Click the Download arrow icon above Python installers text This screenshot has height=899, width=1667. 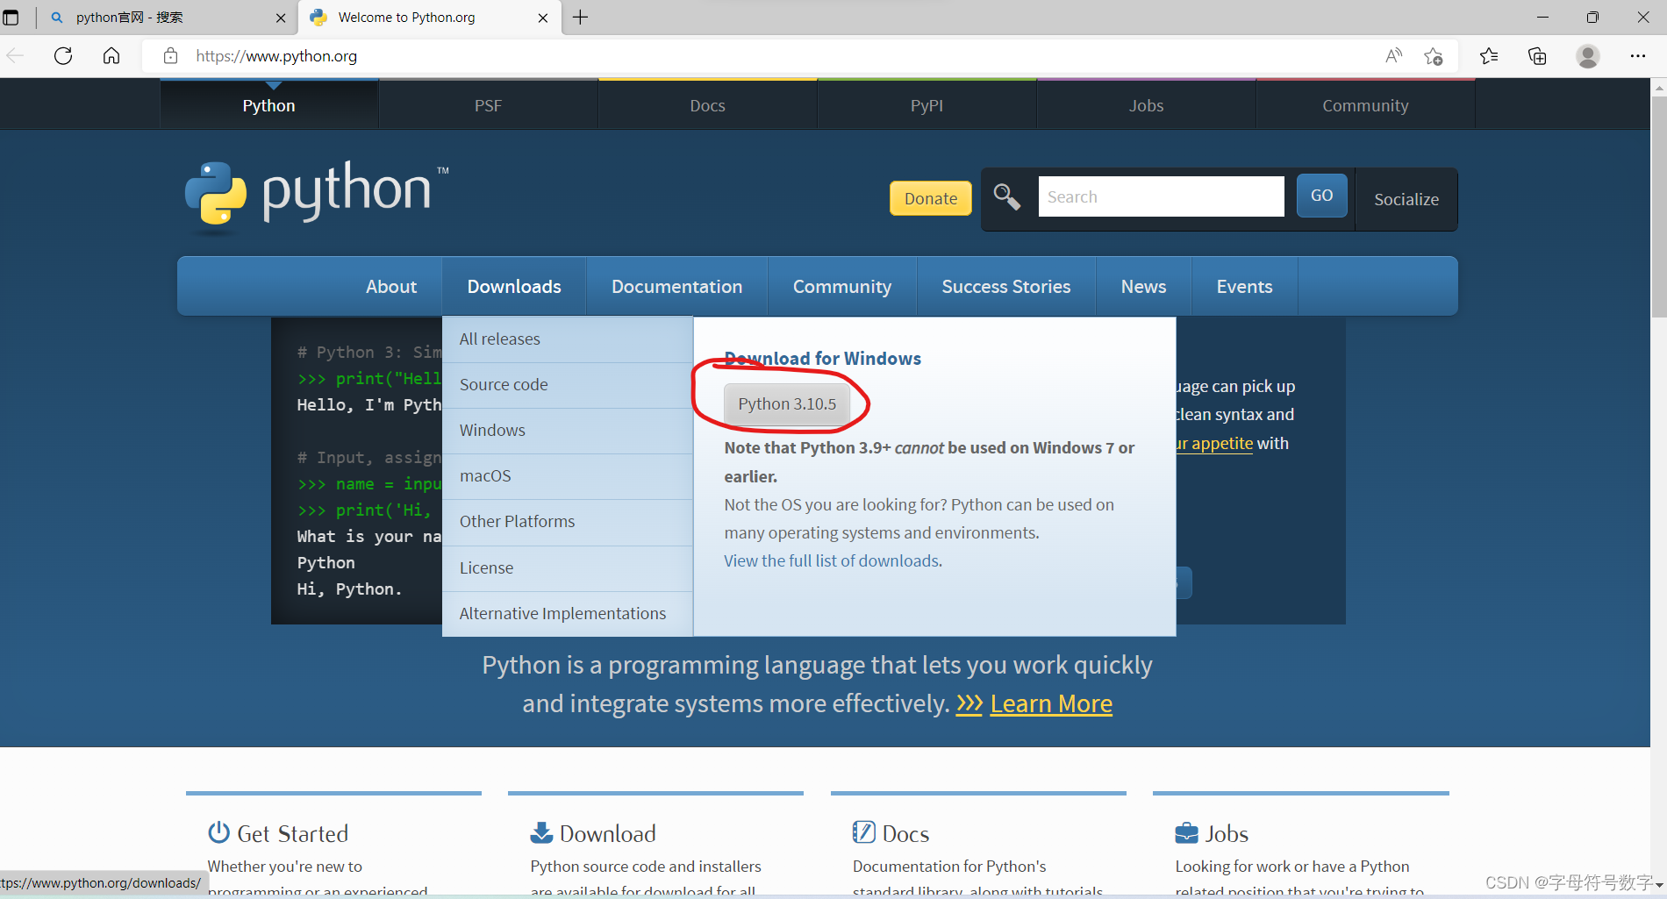[541, 831]
